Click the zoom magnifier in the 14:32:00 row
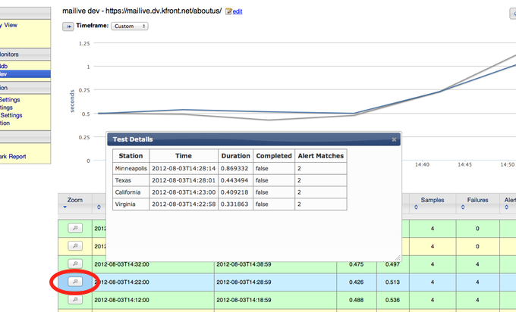The height and width of the screenshot is (312, 516). pyautogui.click(x=74, y=264)
